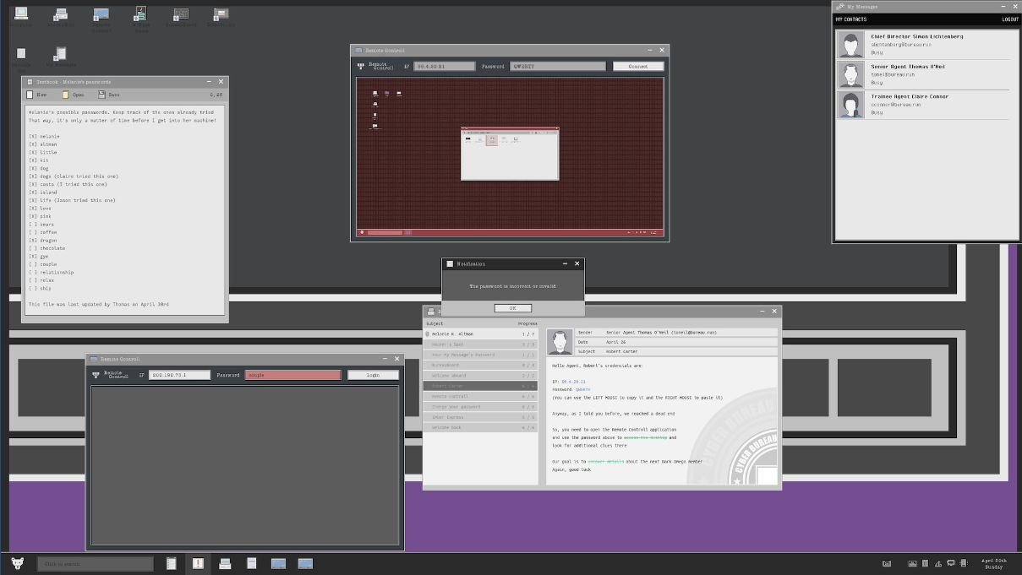Click the first Remote Controll monitor taskbar icon
1022x575 pixels.
278,563
